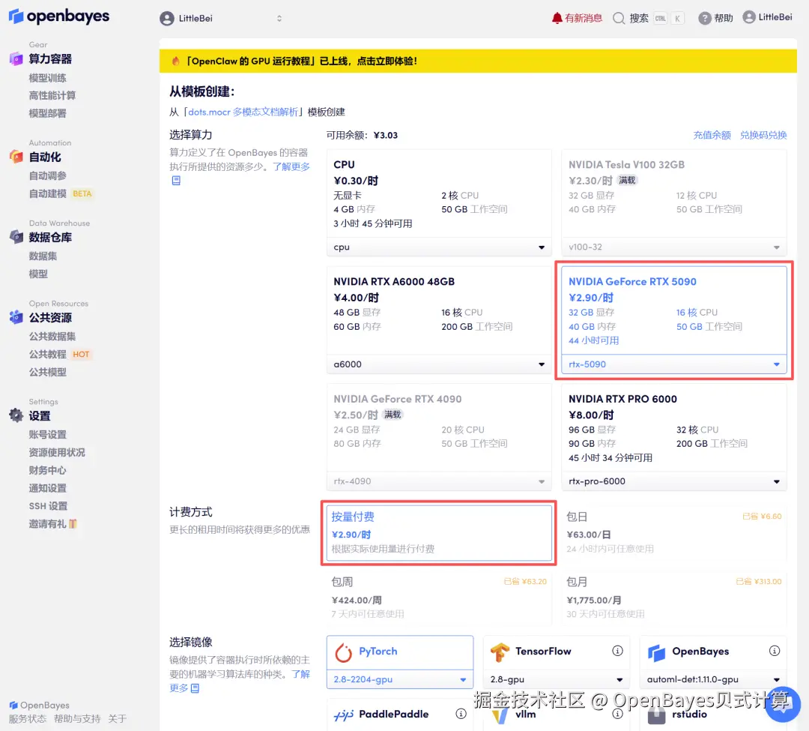Open 自动调参 in the sidebar
The image size is (809, 731).
pyautogui.click(x=47, y=175)
